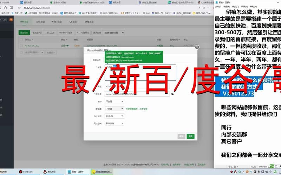Image resolution: width=281 pixels, height=175 pixels.
Task: Open Bandicam from the taskbar
Action: click(26, 172)
